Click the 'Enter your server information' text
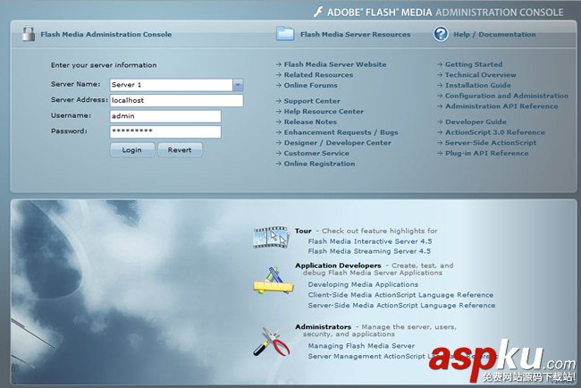Image resolution: width=581 pixels, height=388 pixels. pyautogui.click(x=104, y=65)
